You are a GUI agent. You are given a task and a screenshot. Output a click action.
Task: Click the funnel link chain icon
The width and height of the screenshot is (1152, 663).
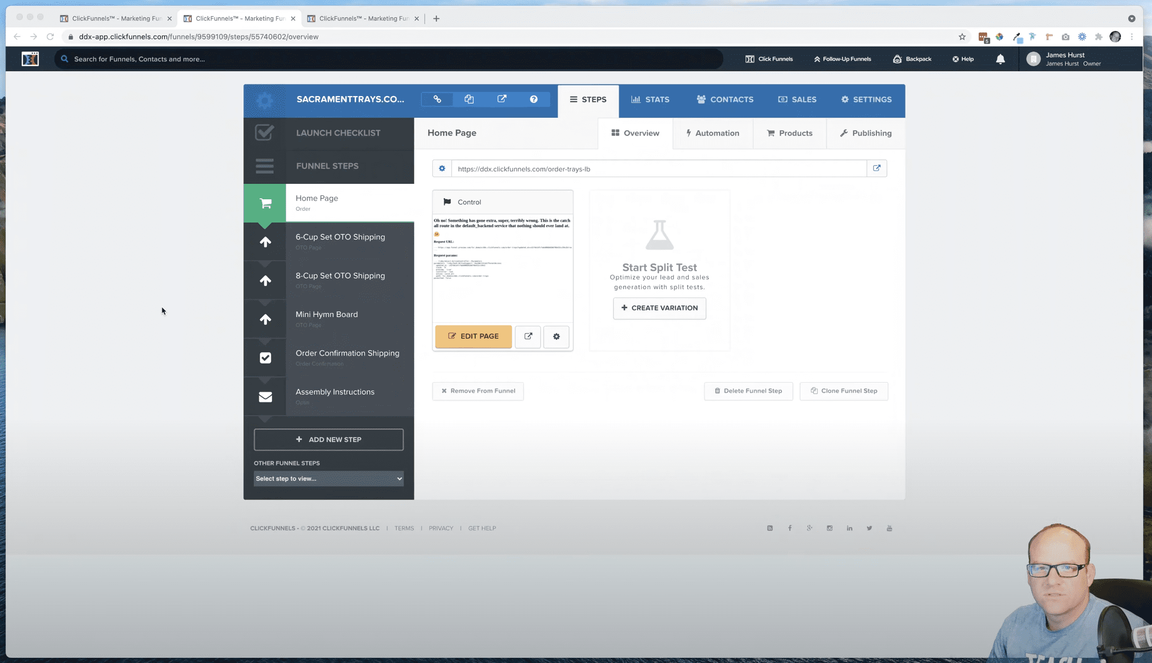(437, 99)
